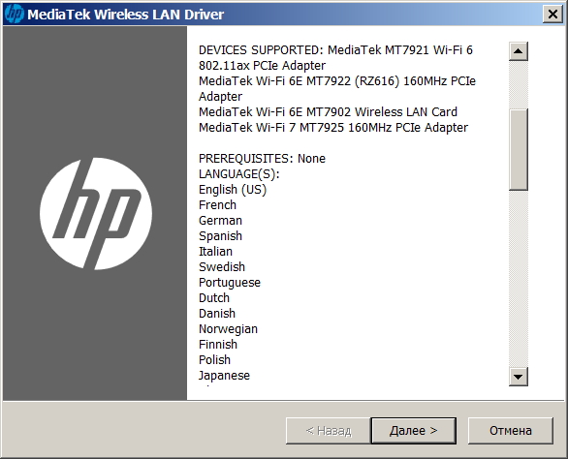Click the LANGUAGE(S): heading
568x459 pixels.
pyautogui.click(x=239, y=174)
